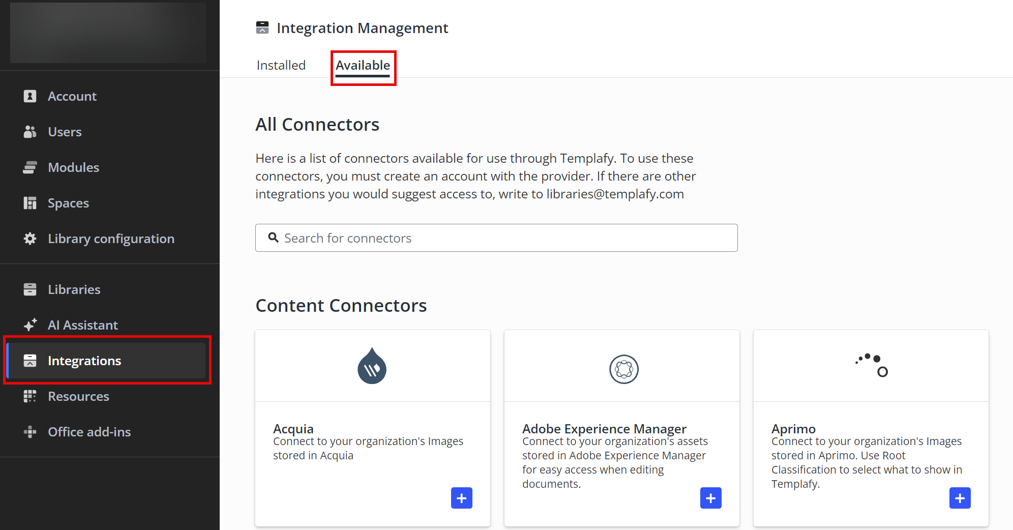
Task: Click the Users people icon
Action: (x=30, y=132)
